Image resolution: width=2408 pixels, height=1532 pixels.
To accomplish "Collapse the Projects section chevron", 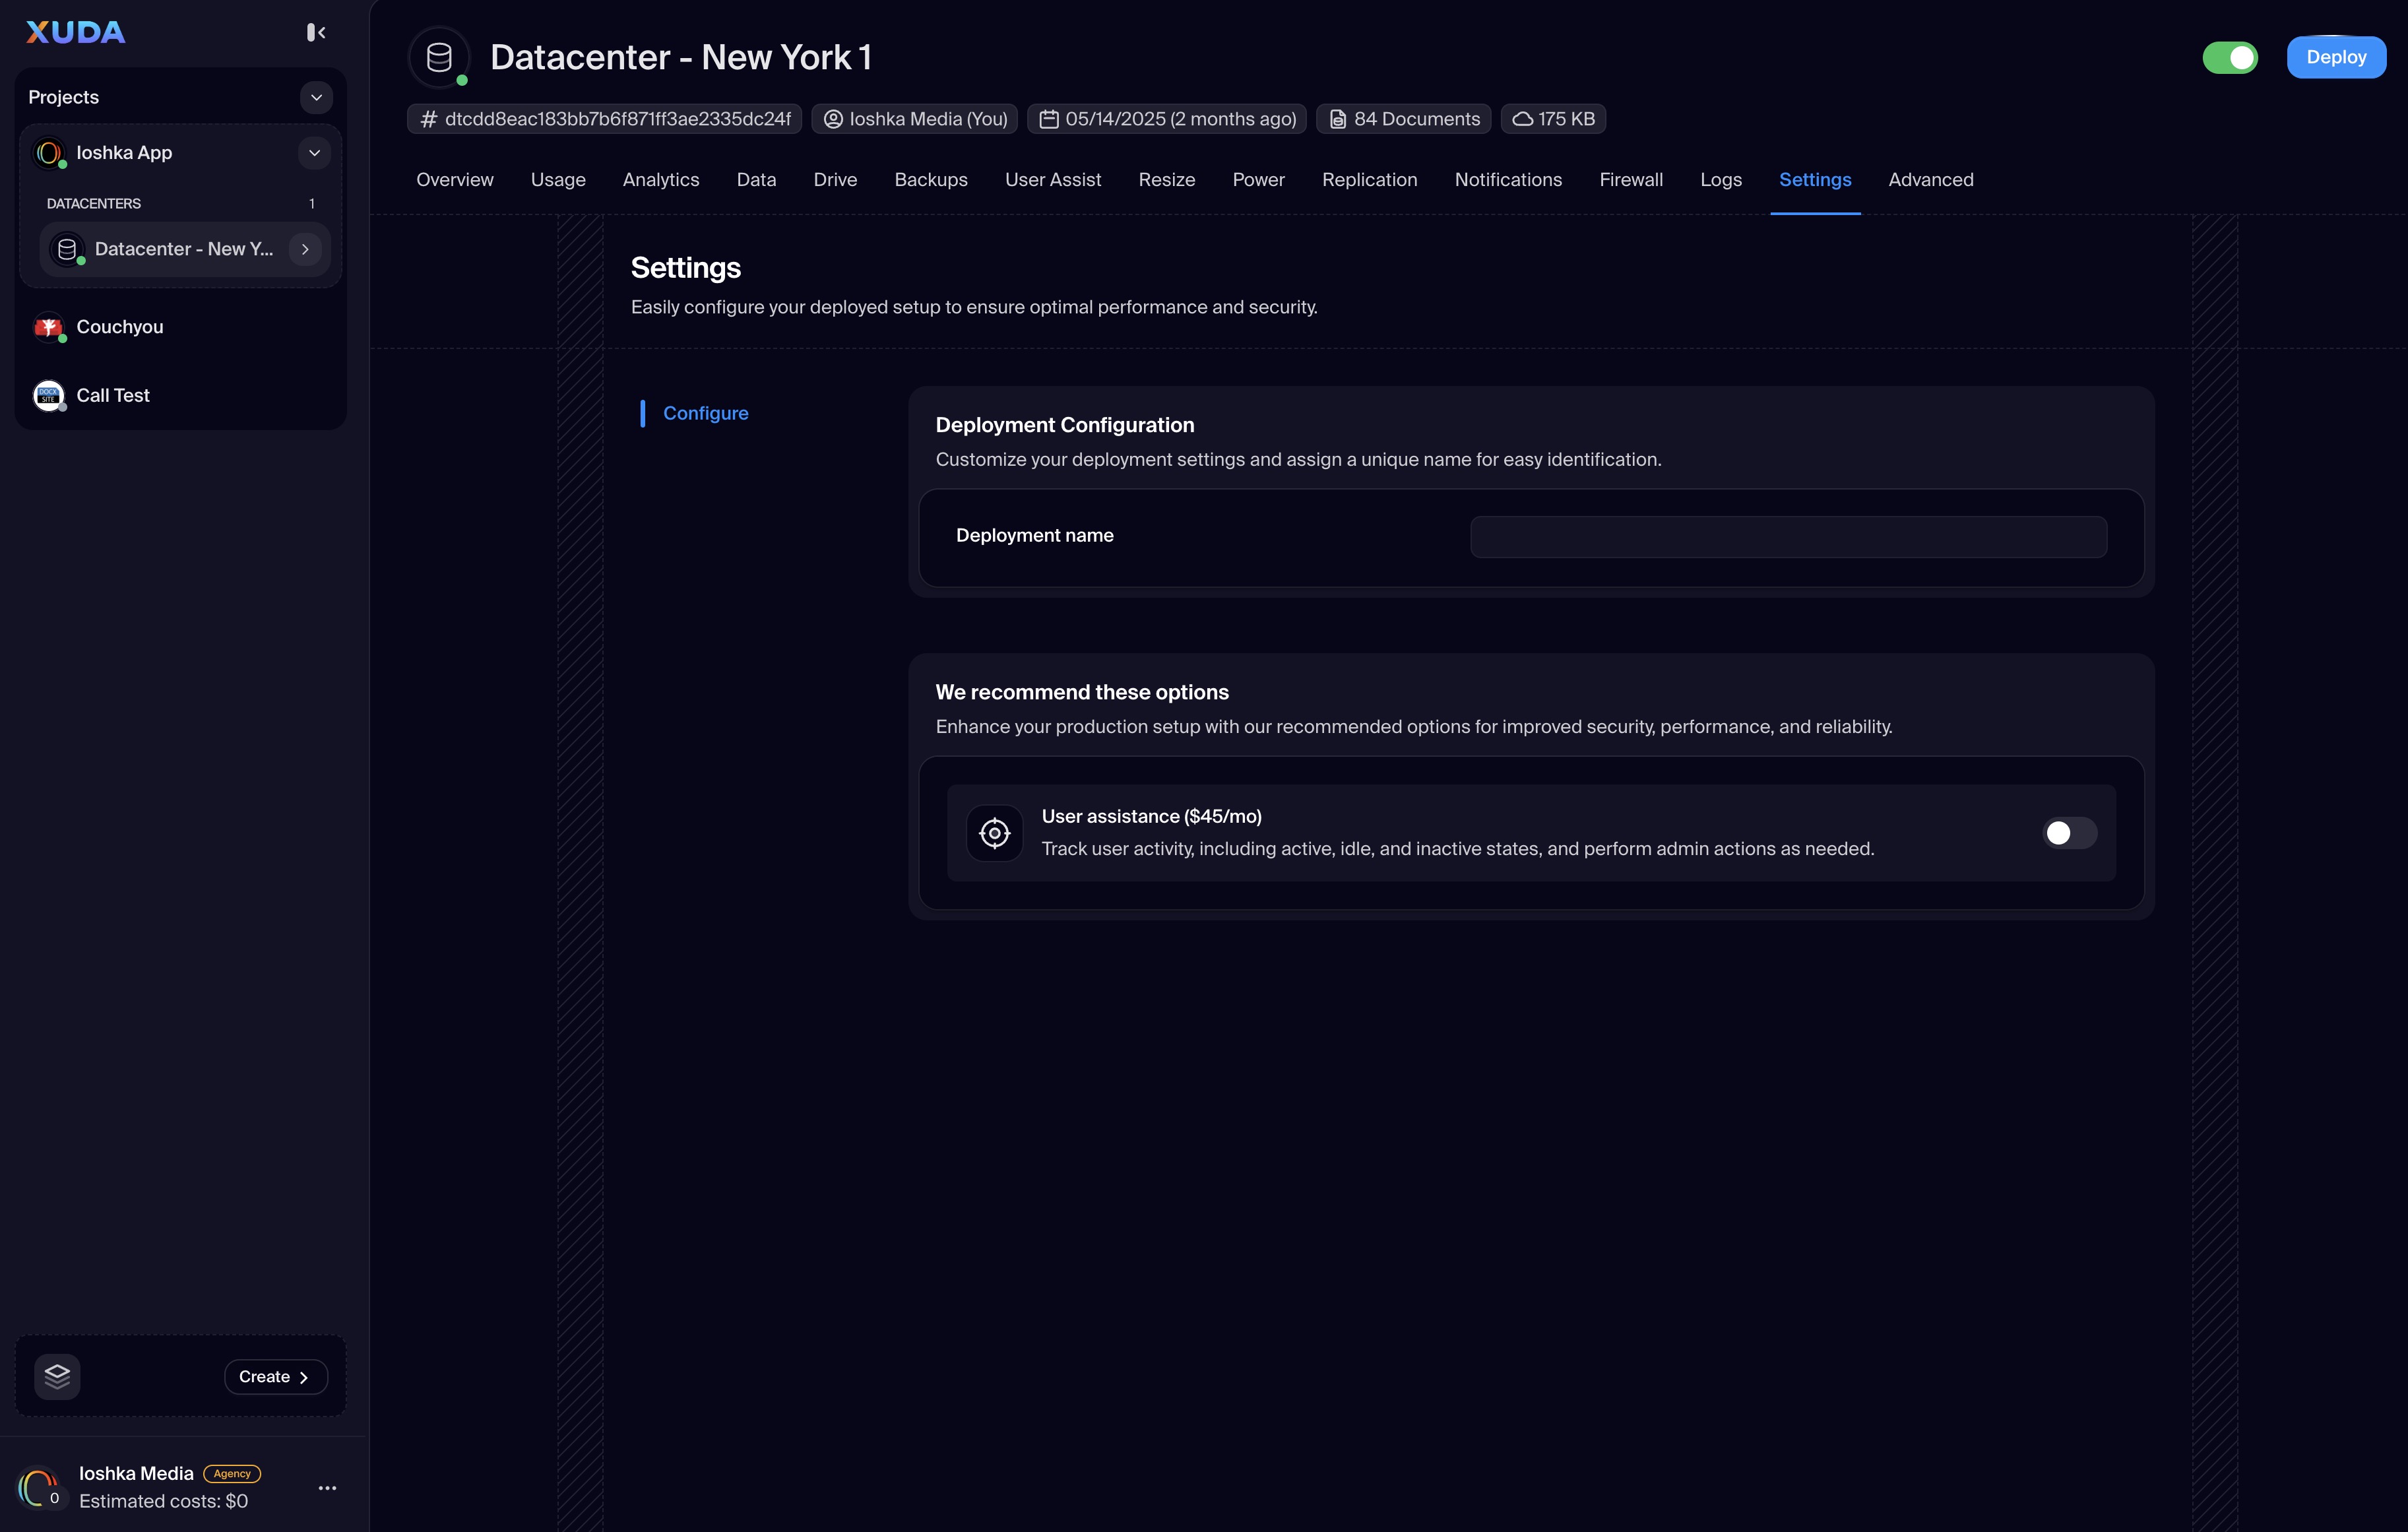I will (316, 97).
